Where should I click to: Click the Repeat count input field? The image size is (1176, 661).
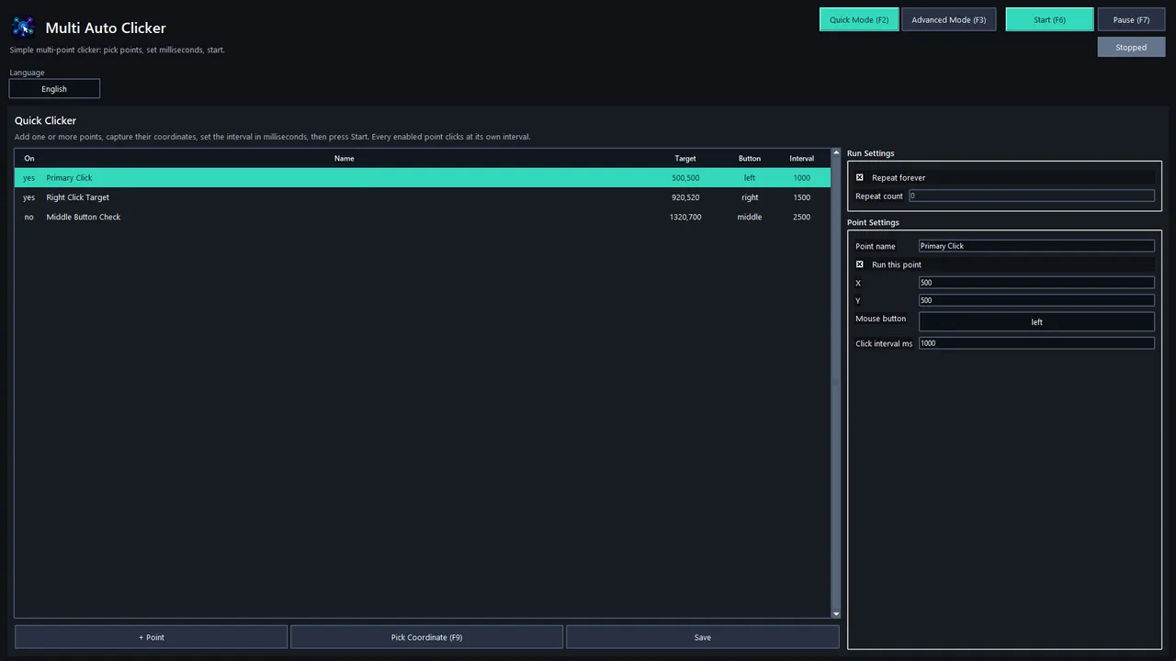(1032, 196)
